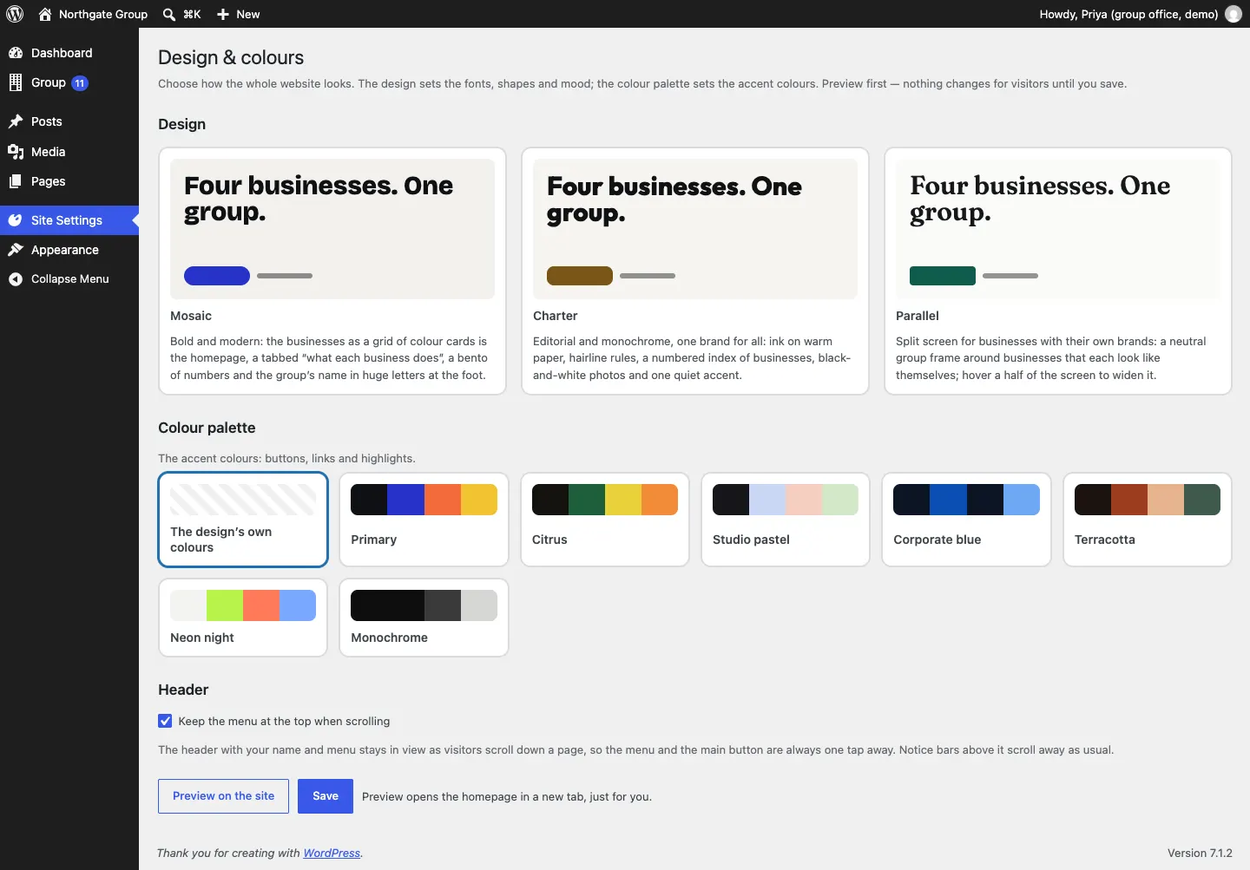Image resolution: width=1250 pixels, height=870 pixels.
Task: Click the Dashboard gauge icon
Action: [x=16, y=53]
